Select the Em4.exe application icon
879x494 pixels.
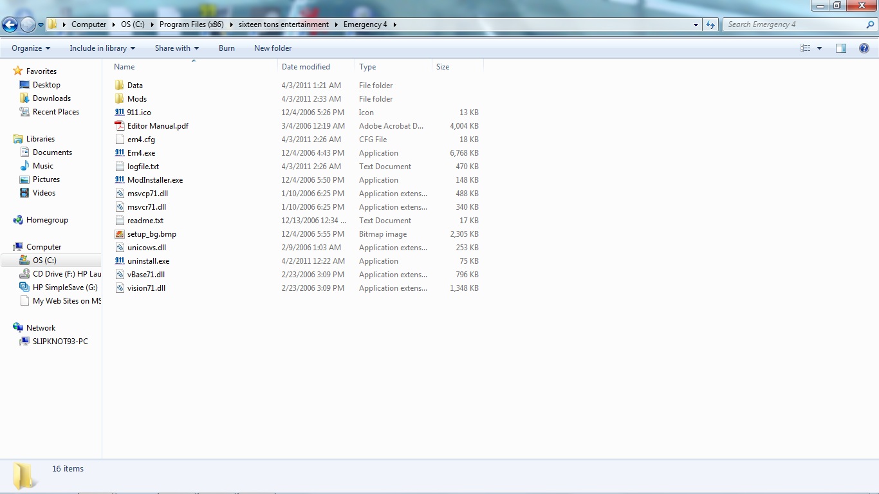(120, 153)
